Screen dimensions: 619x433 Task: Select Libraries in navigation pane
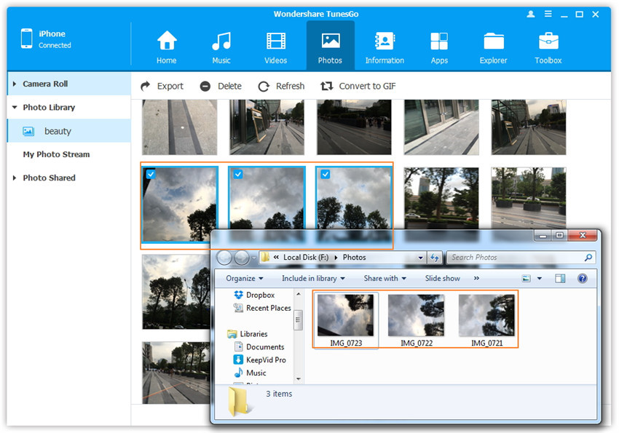coord(248,334)
